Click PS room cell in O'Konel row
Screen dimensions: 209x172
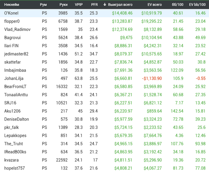44,13
